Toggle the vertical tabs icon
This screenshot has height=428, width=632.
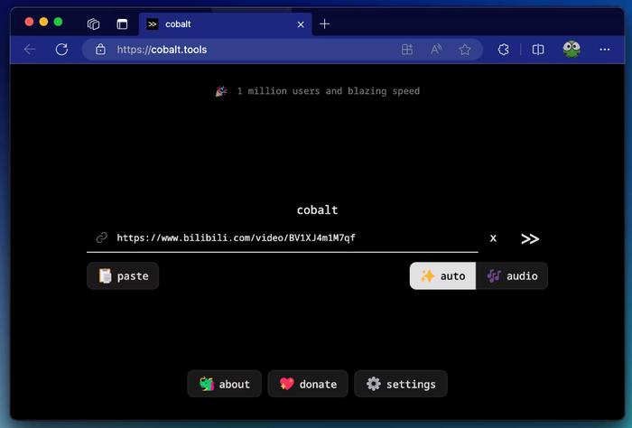(122, 24)
